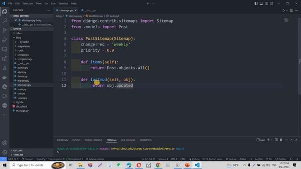Add a new terminal with plus
This screenshot has height=169, width=301.
(x=269, y=140)
